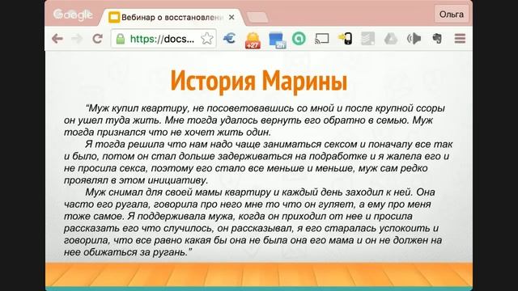Click the speaker sound extension icon
The height and width of the screenshot is (291, 518).
pos(414,39)
